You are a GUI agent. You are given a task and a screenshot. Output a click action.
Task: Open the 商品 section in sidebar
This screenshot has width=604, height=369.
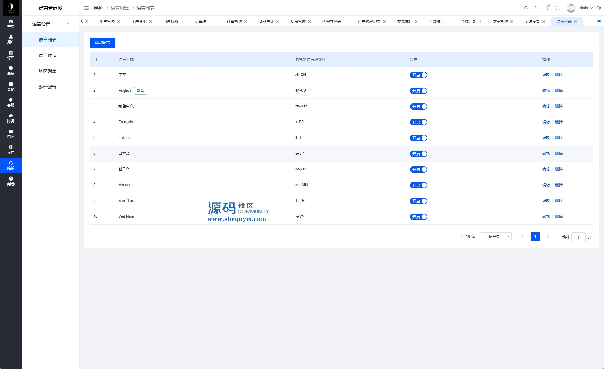click(x=11, y=71)
